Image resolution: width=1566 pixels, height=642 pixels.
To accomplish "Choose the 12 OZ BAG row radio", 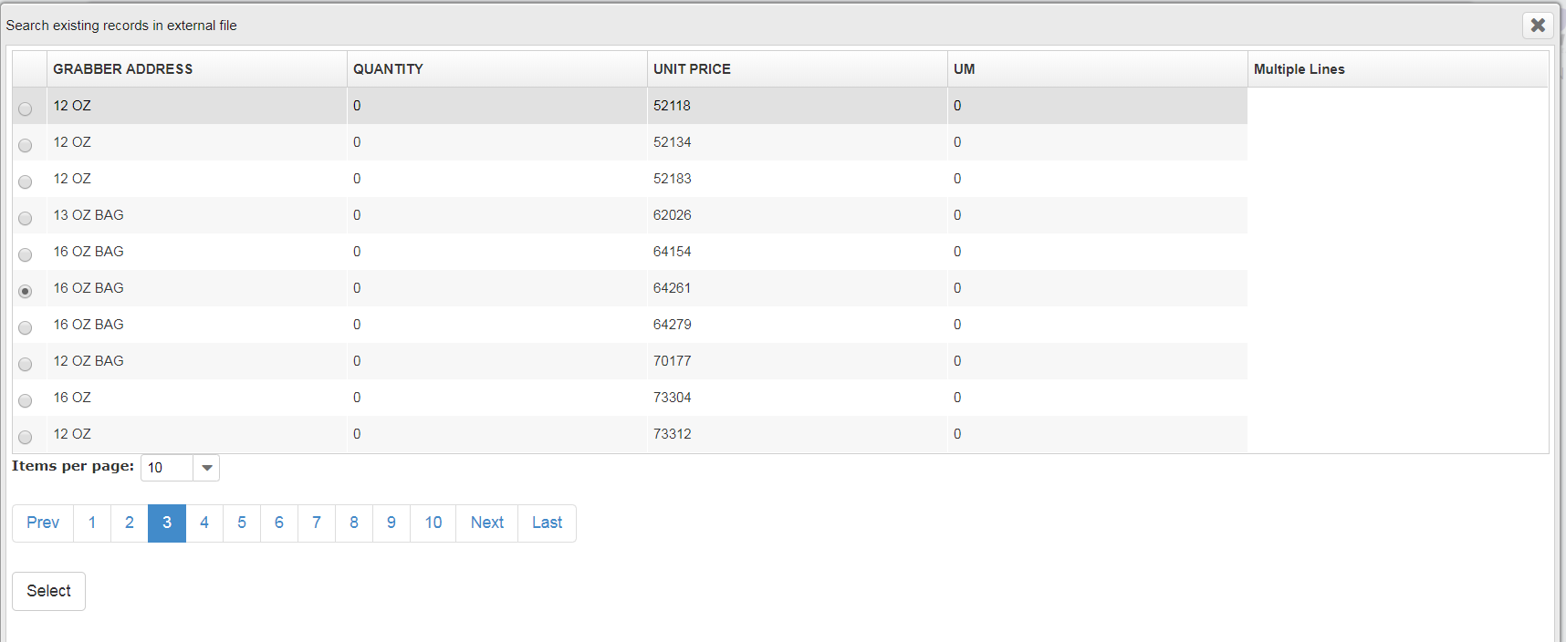I will click(x=26, y=364).
